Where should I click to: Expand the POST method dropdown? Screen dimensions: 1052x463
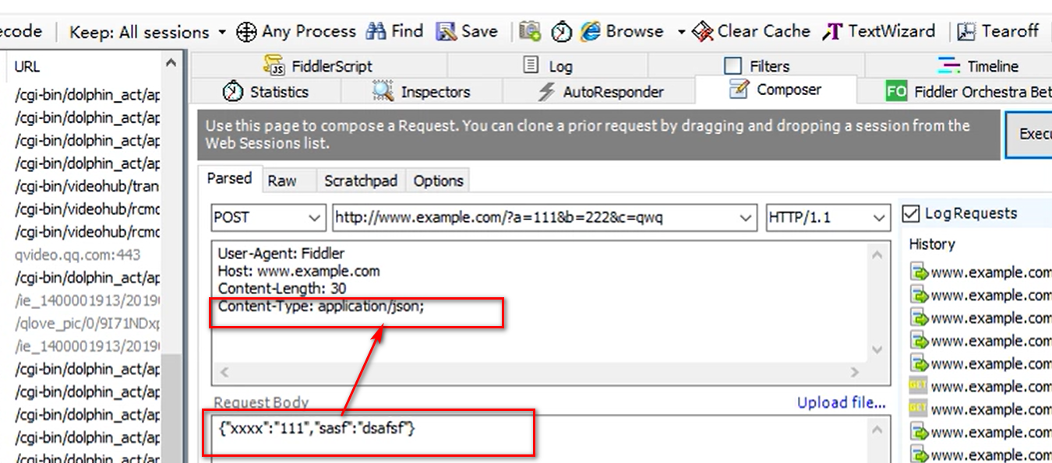pyautogui.click(x=314, y=218)
